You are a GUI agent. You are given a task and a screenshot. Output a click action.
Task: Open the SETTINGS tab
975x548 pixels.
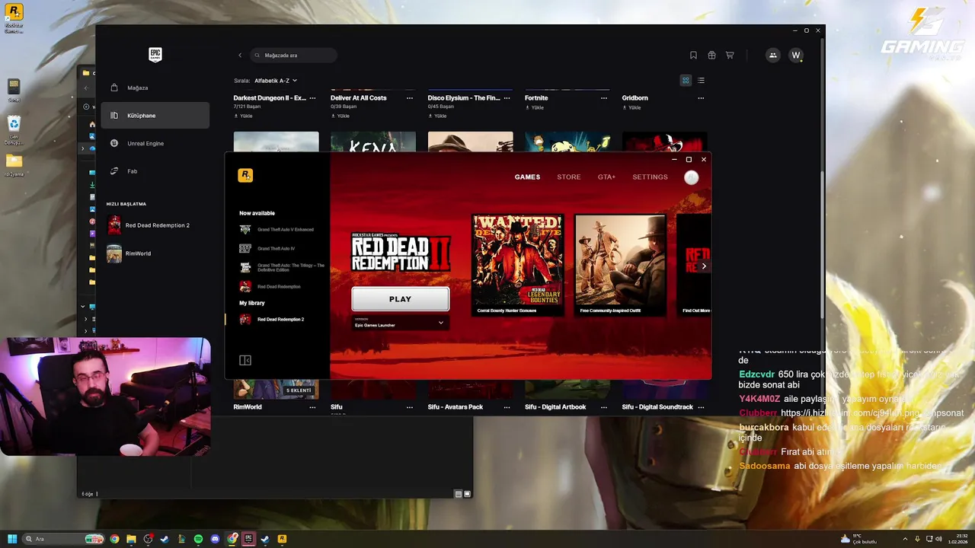pos(650,177)
